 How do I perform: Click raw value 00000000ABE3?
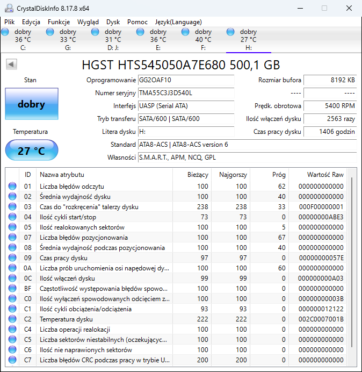click(321, 217)
